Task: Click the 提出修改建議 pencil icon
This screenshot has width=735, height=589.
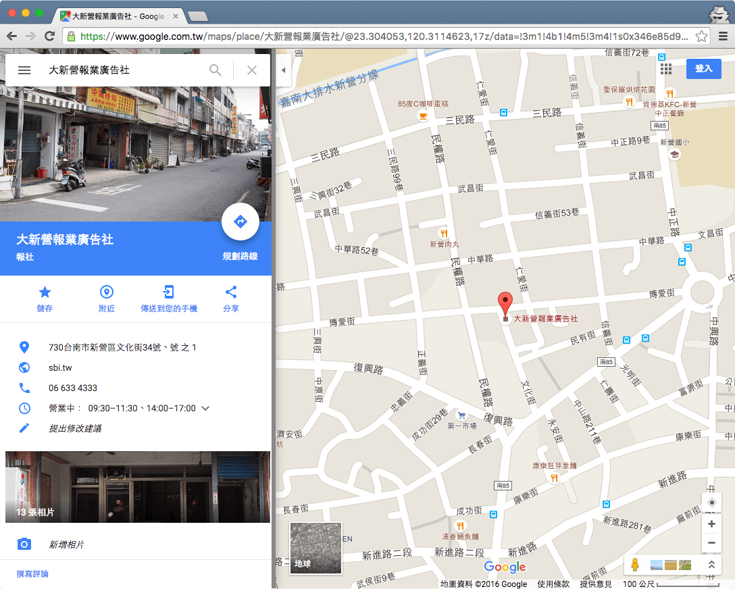Action: (24, 428)
